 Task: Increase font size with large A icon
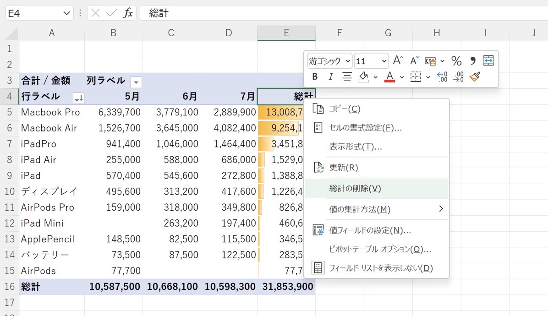[398, 61]
